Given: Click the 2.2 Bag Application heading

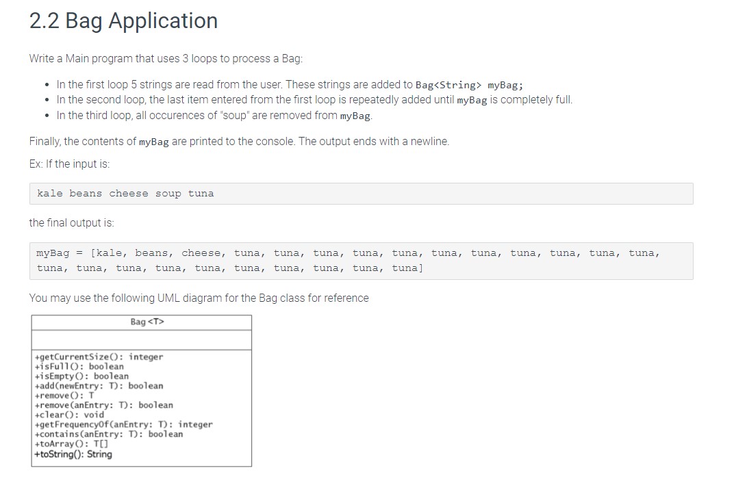Looking at the screenshot, I should (122, 21).
